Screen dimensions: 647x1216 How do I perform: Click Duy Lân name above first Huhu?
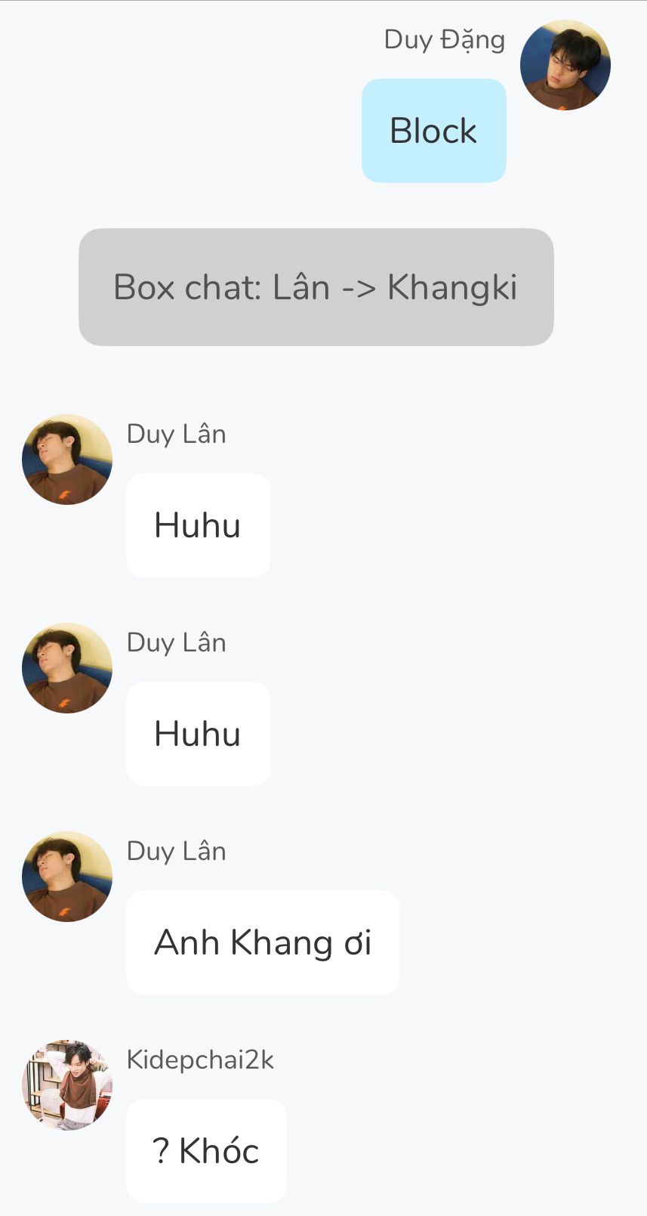point(177,434)
